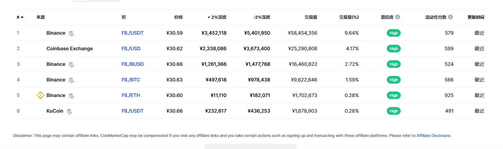Viewport: 503px width, 149px height.
Task: Open the FIL/USDT pair on Binance
Action: coord(133,33)
